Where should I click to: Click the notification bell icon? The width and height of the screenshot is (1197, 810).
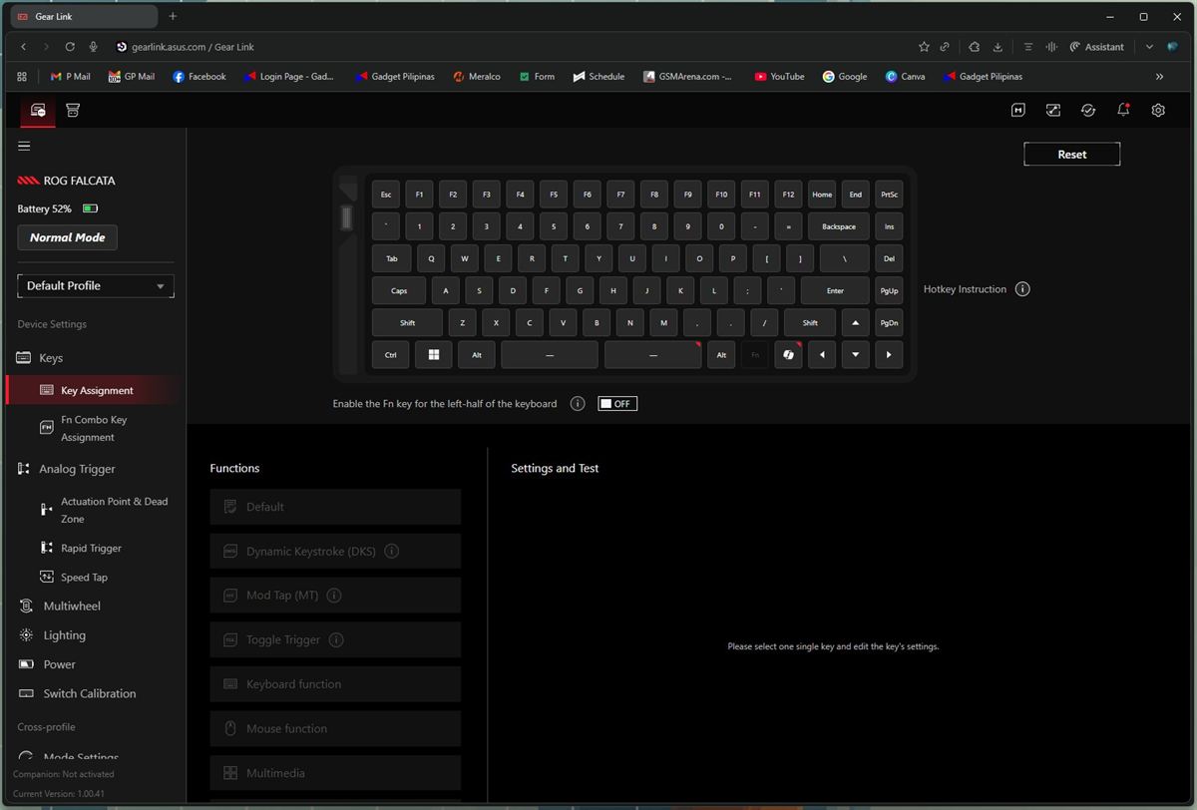(x=1123, y=111)
